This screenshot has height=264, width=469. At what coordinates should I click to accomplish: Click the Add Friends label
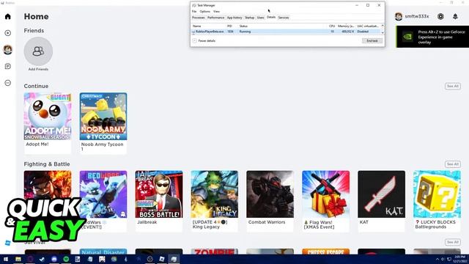click(38, 69)
